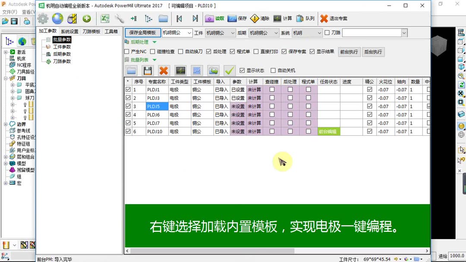Click the red 退出专案 exit project icon
The height and width of the screenshot is (262, 466).
[x=324, y=19]
